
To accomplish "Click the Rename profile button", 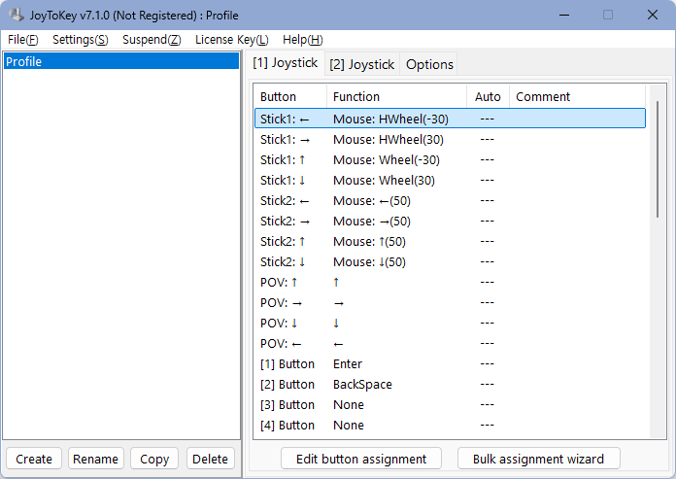I will coord(96,459).
